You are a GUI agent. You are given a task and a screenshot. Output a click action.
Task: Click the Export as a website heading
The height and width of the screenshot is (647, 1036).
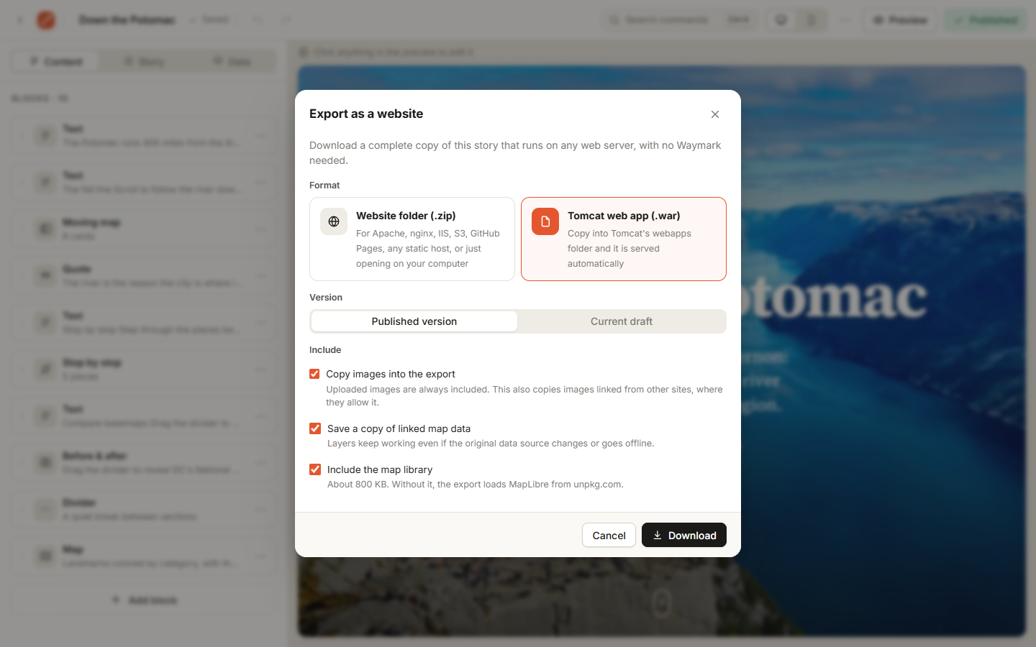366,114
